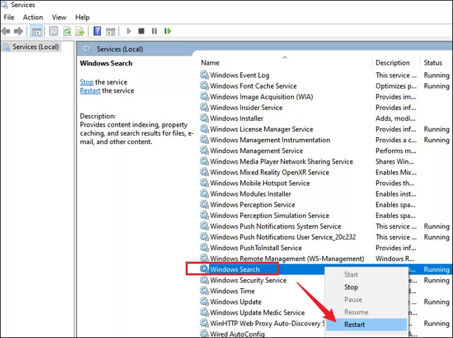Click the Restart Service toolbar icon

pyautogui.click(x=168, y=31)
